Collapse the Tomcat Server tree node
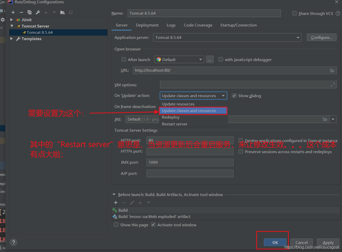This screenshot has height=252, width=342. [x=12, y=26]
